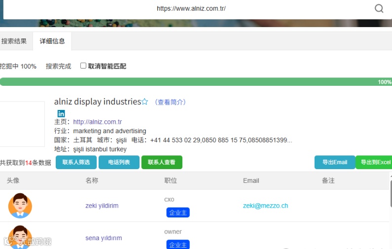Click the 职位 column header

[x=171, y=180]
